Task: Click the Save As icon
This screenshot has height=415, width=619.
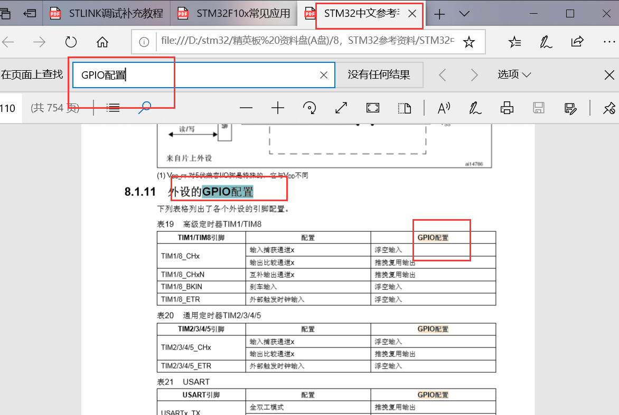Action: (x=570, y=108)
